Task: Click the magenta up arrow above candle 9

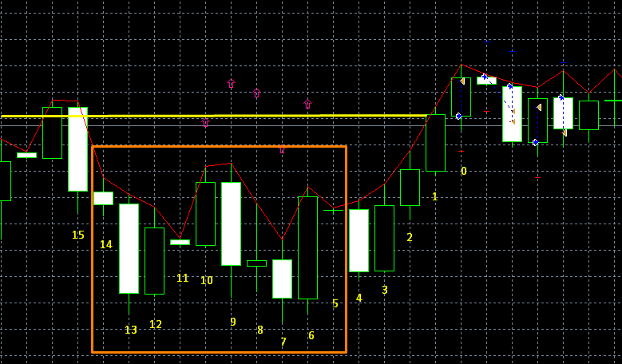Action: click(x=231, y=83)
